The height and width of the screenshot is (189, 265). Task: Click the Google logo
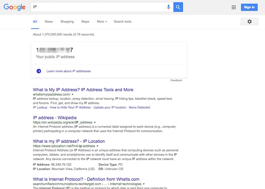point(14,7)
